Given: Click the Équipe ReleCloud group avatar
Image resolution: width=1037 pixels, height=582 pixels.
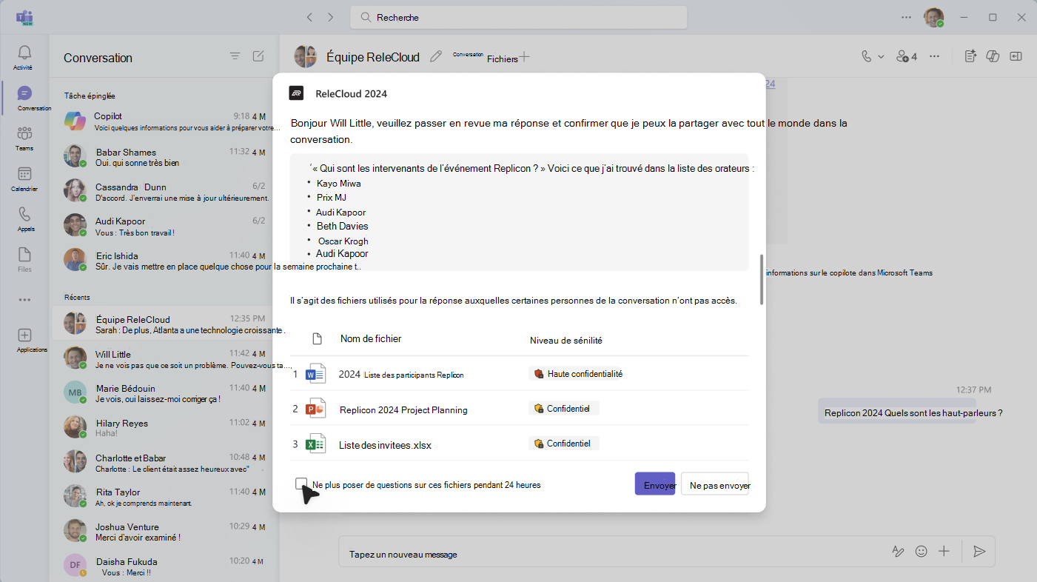Looking at the screenshot, I should pos(306,56).
